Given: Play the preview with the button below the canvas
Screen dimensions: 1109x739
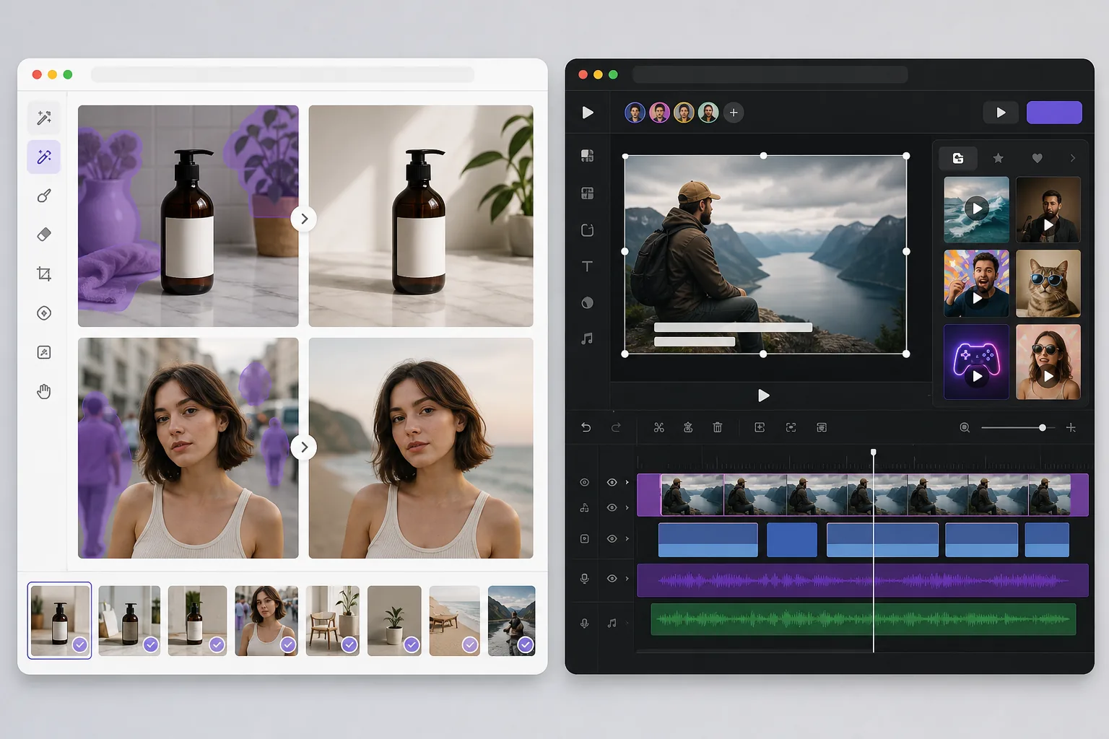Looking at the screenshot, I should [x=763, y=395].
